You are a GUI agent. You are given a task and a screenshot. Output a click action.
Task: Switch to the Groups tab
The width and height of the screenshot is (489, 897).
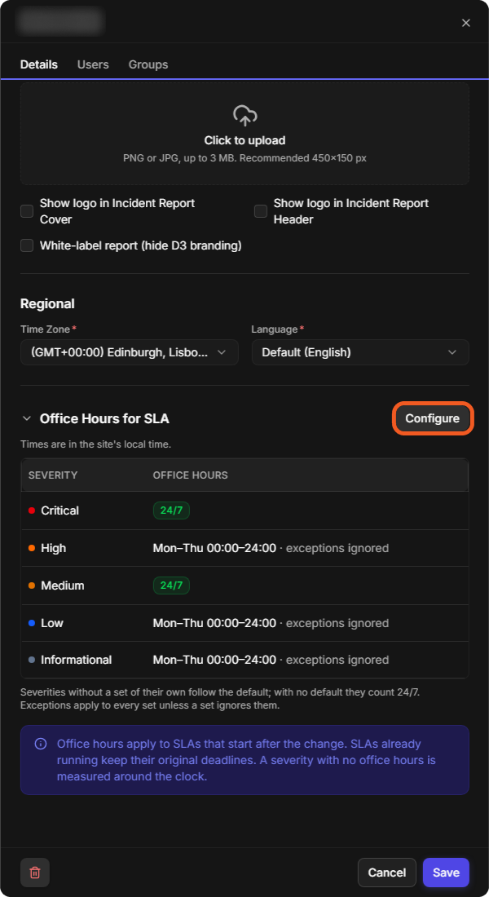(148, 64)
